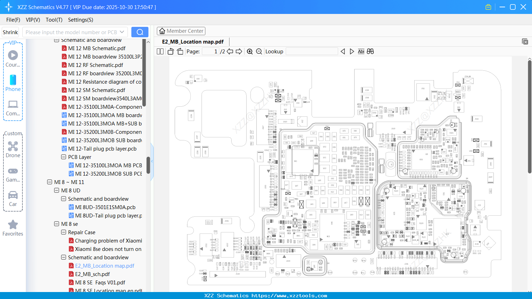Open advanced search with binoculars icon
The height and width of the screenshot is (299, 532).
pos(370,51)
